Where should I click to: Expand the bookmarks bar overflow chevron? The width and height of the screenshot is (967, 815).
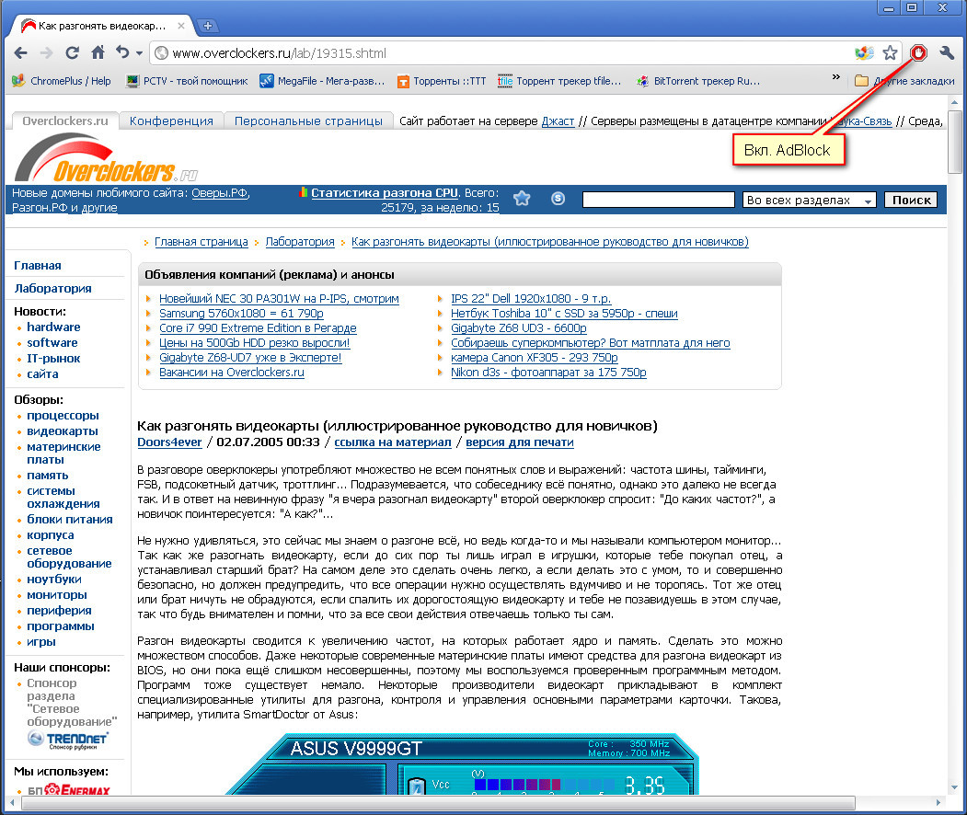(x=835, y=77)
